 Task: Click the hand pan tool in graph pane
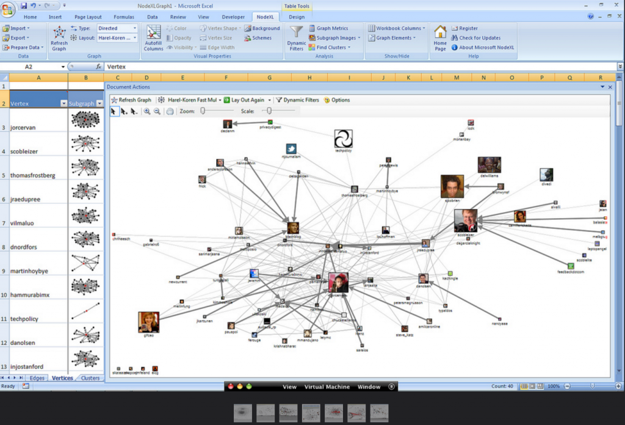tap(170, 111)
